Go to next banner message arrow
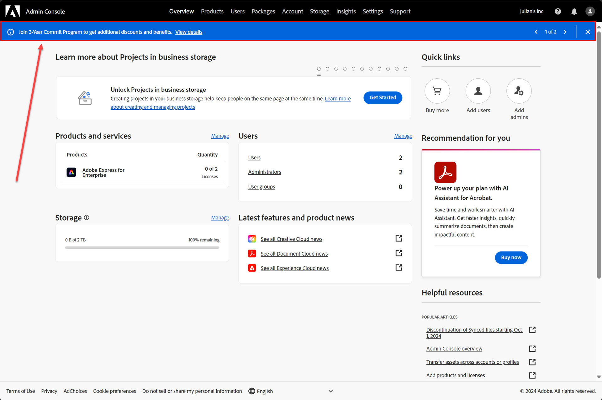The width and height of the screenshot is (602, 400). pos(565,32)
